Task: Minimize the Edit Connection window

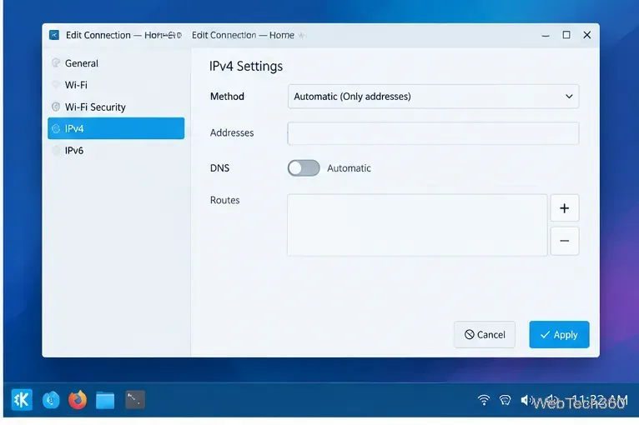Action: click(546, 35)
